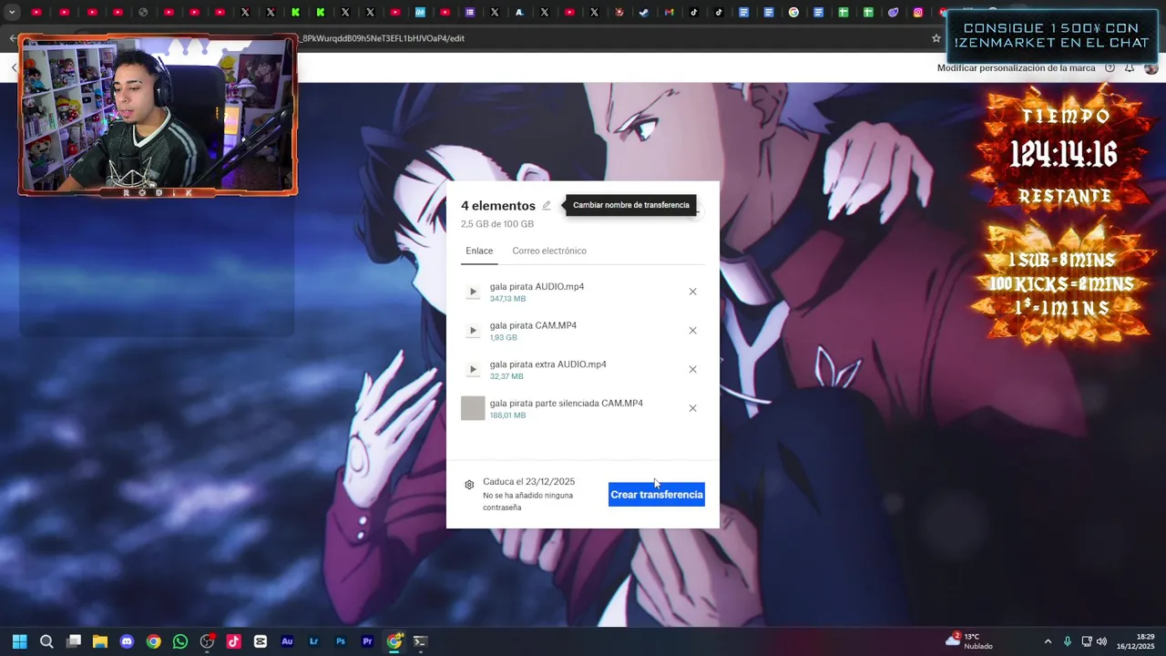Remove gala pirata CAM.MP4 from transfer
The height and width of the screenshot is (656, 1166).
(692, 331)
